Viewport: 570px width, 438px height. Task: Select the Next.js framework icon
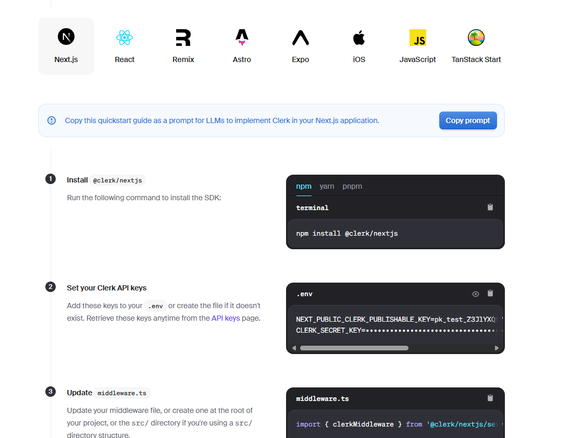(x=66, y=36)
